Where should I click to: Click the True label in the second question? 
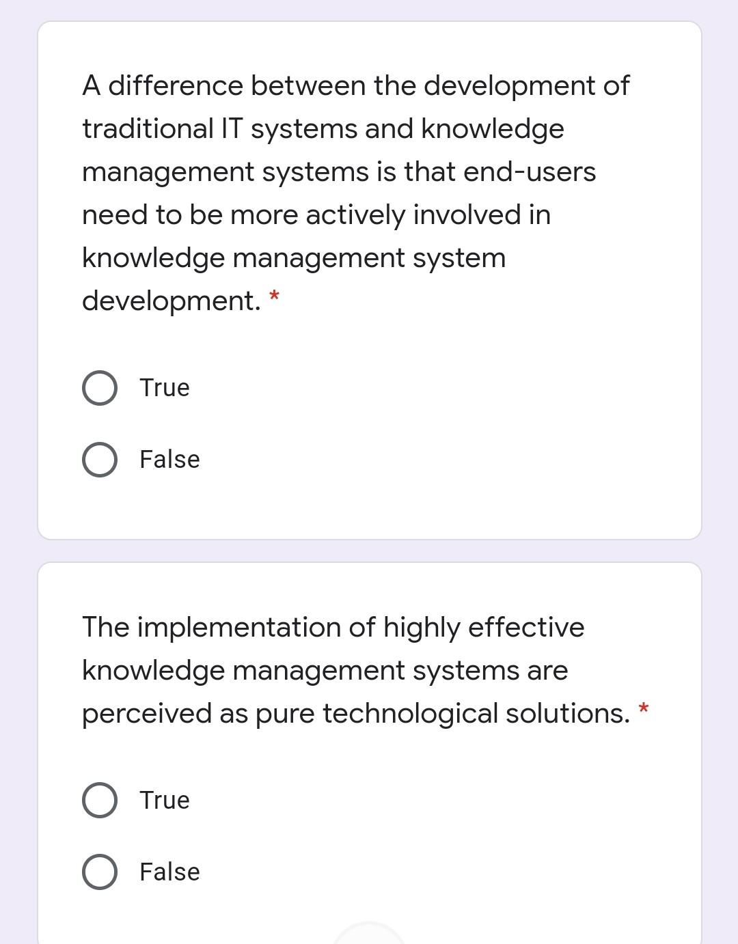(x=163, y=800)
